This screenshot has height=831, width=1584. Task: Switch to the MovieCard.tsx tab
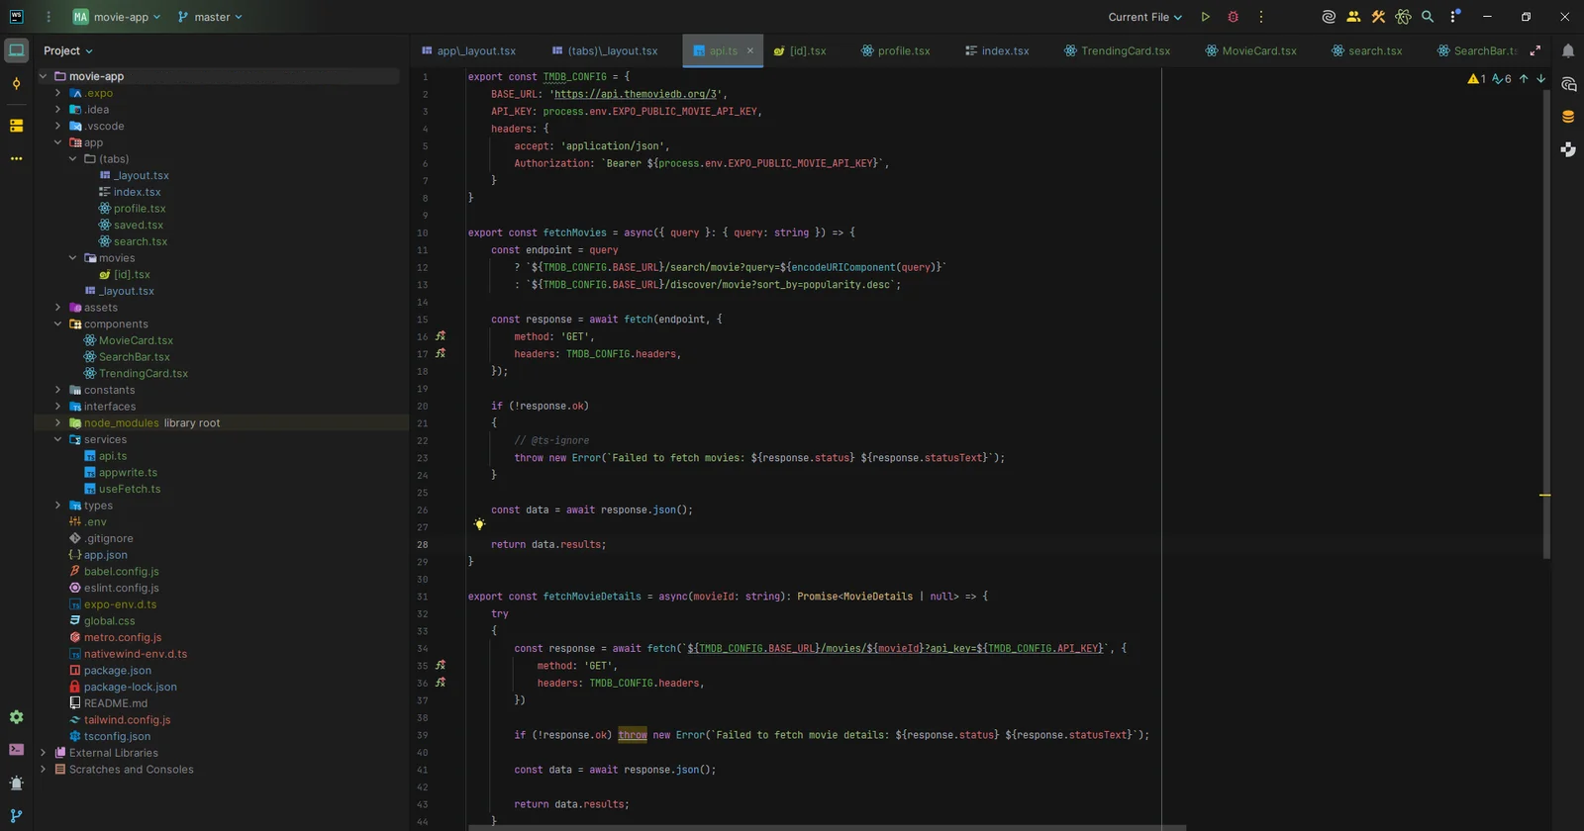1250,50
